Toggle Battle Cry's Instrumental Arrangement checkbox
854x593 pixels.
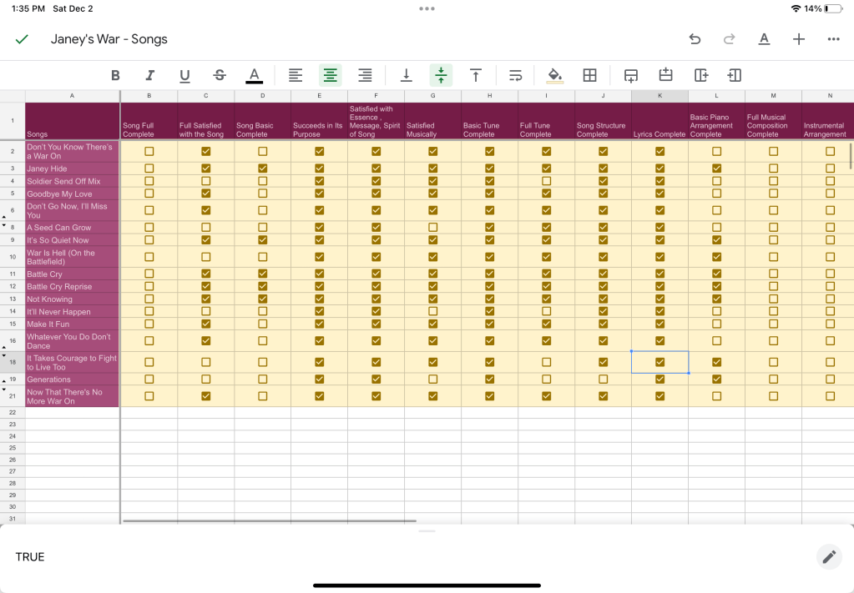coord(830,274)
